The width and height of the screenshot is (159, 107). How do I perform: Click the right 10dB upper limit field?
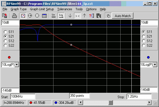click(x=149, y=22)
